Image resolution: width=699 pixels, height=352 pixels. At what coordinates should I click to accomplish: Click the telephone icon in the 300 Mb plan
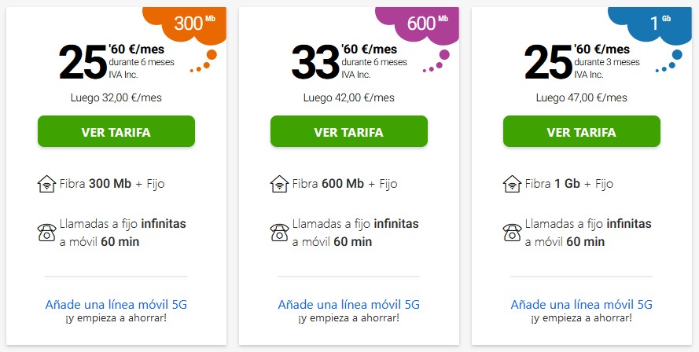click(x=46, y=232)
